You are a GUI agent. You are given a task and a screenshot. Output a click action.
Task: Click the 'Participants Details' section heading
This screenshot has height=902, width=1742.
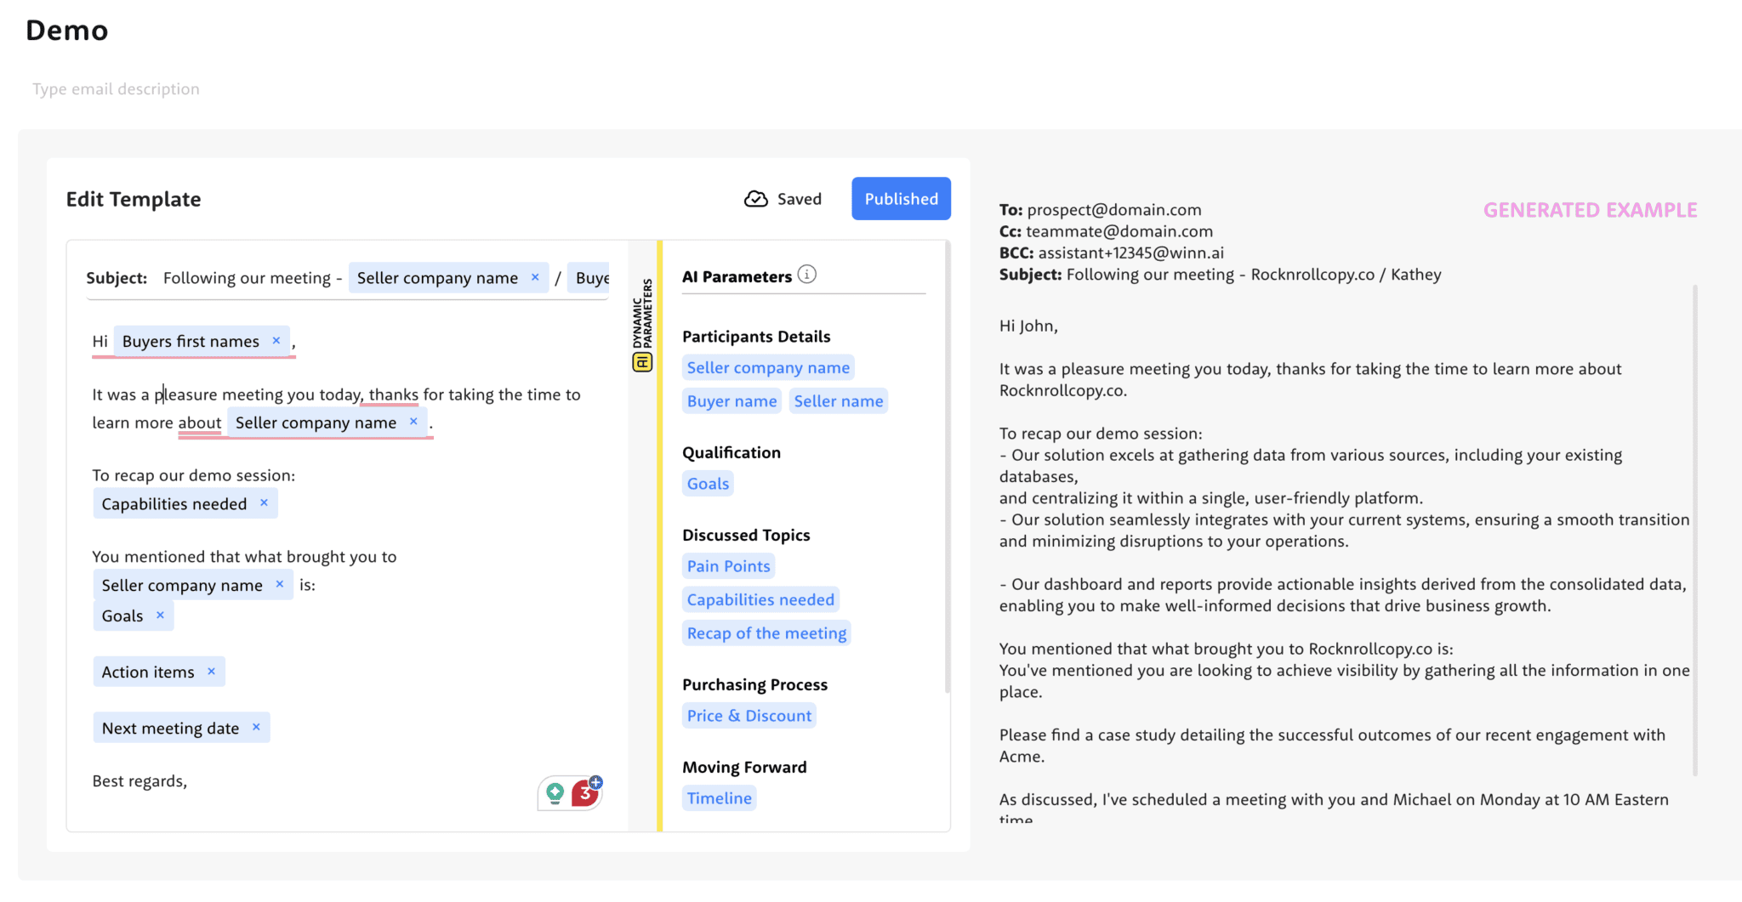[756, 337]
